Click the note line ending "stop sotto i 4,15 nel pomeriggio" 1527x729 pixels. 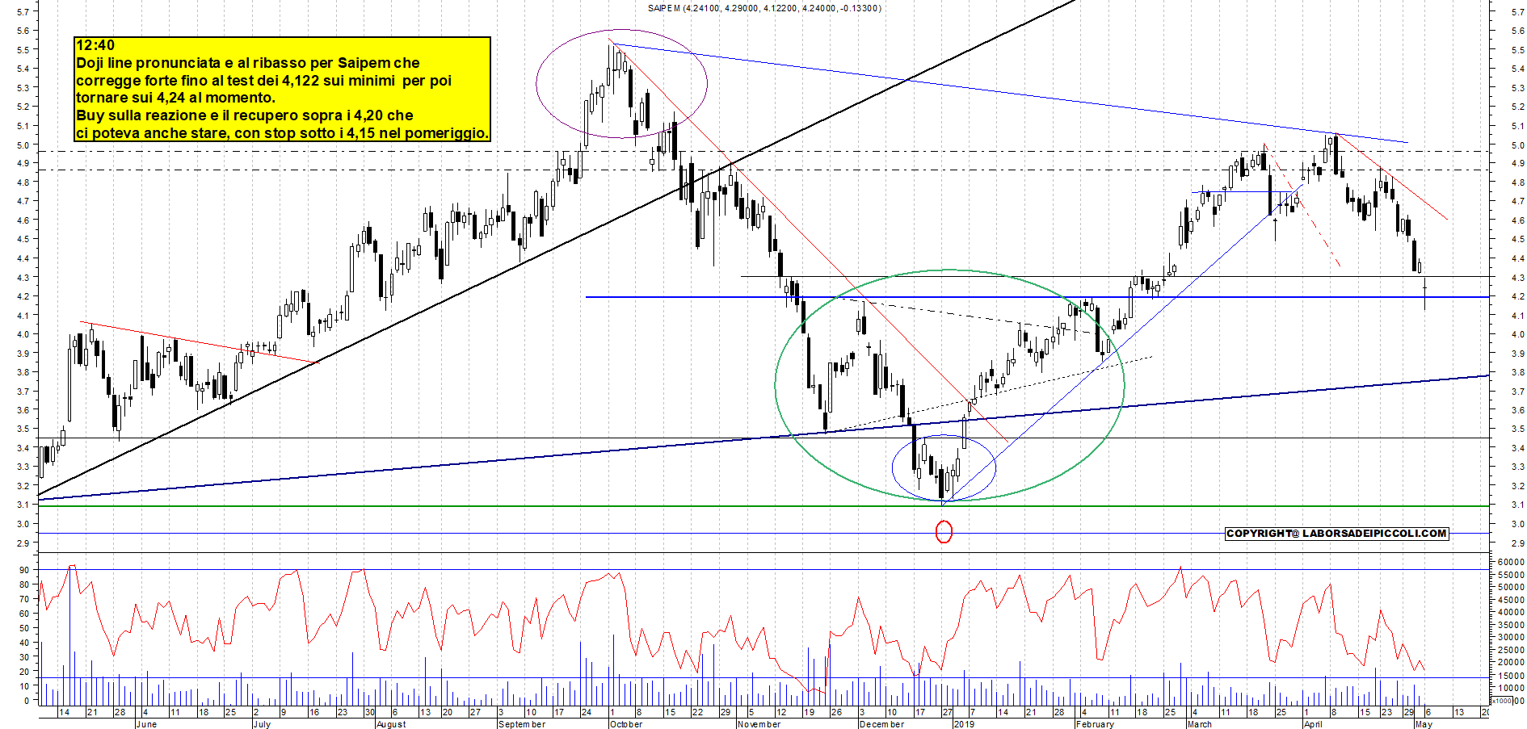282,133
